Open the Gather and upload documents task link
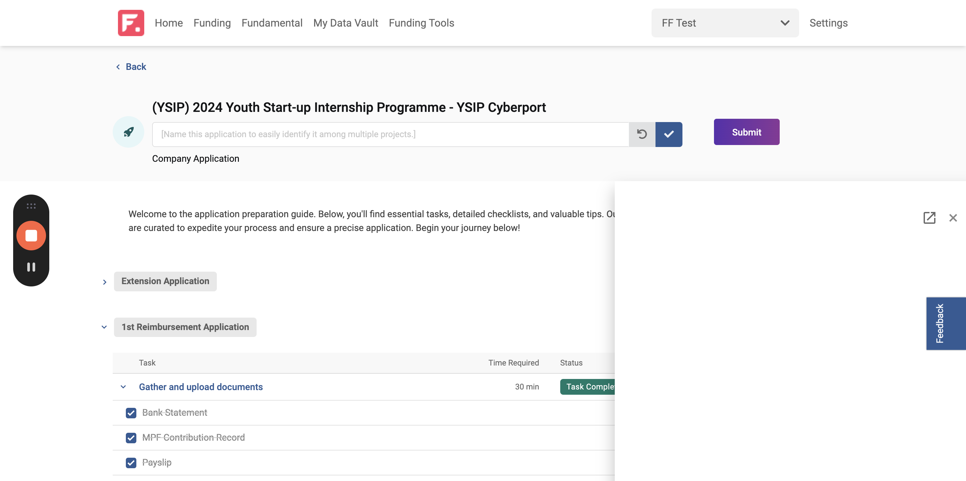966x481 pixels. pos(201,387)
